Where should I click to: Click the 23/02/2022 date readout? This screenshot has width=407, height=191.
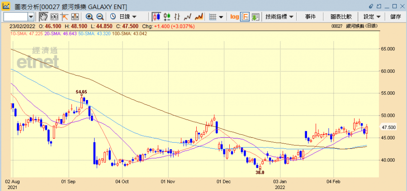(23, 26)
